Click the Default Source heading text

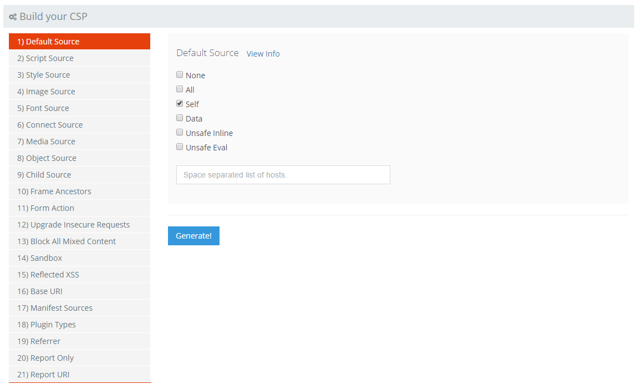pyautogui.click(x=207, y=53)
